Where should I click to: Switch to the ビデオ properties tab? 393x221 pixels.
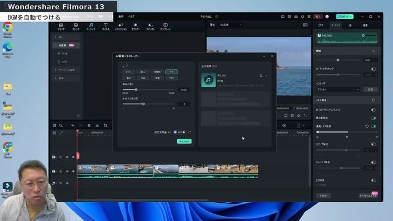click(x=321, y=25)
